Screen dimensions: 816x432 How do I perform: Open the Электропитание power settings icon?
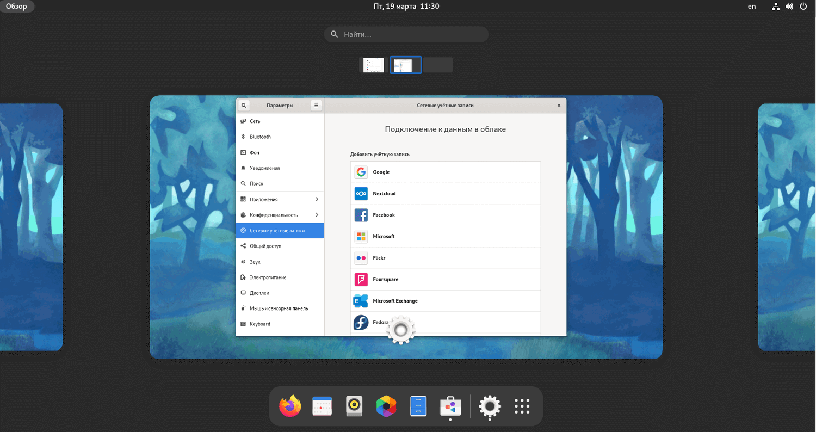243,277
